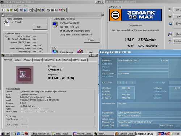The width and height of the screenshot is (181, 136).
Task: Click the My Project document icon
Action: pyautogui.click(x=7, y=23)
